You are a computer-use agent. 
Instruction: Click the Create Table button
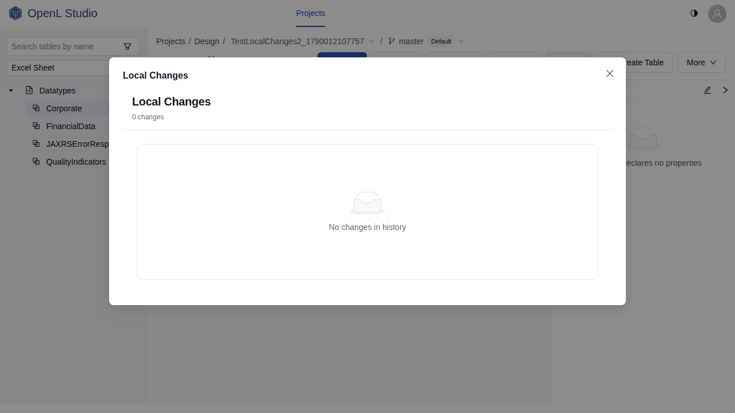tap(635, 63)
